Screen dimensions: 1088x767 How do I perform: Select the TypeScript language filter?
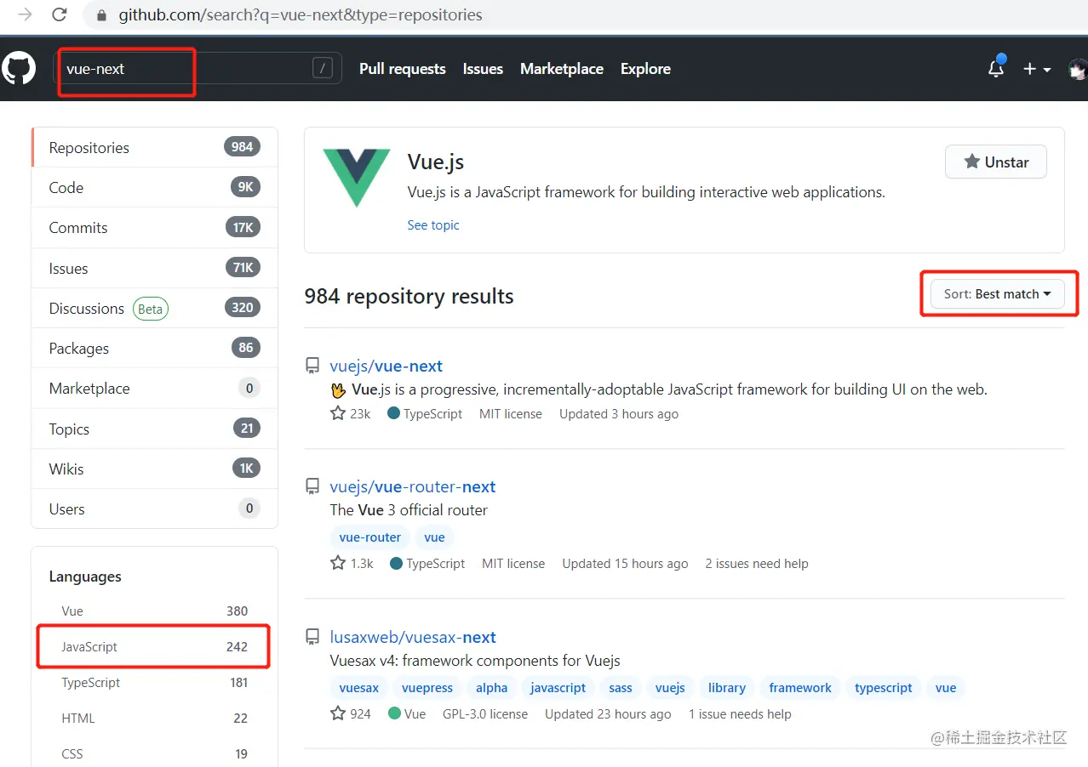pyautogui.click(x=90, y=682)
